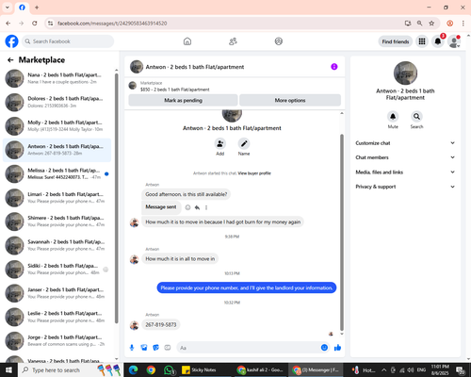Open Chrome's three-dot menu

click(x=463, y=24)
